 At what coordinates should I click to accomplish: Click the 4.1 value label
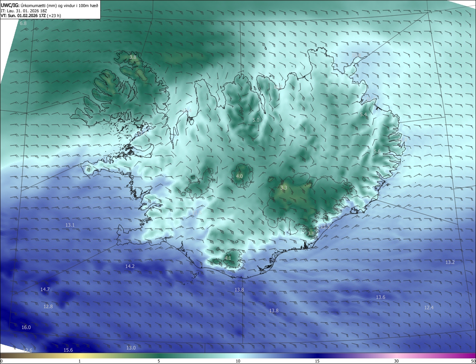pyautogui.click(x=228, y=258)
